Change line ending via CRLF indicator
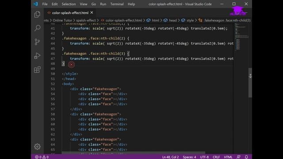 216,157
